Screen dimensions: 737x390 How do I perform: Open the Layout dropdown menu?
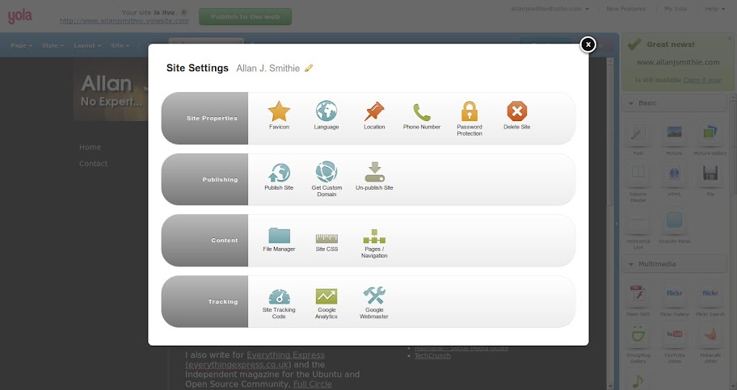point(87,45)
